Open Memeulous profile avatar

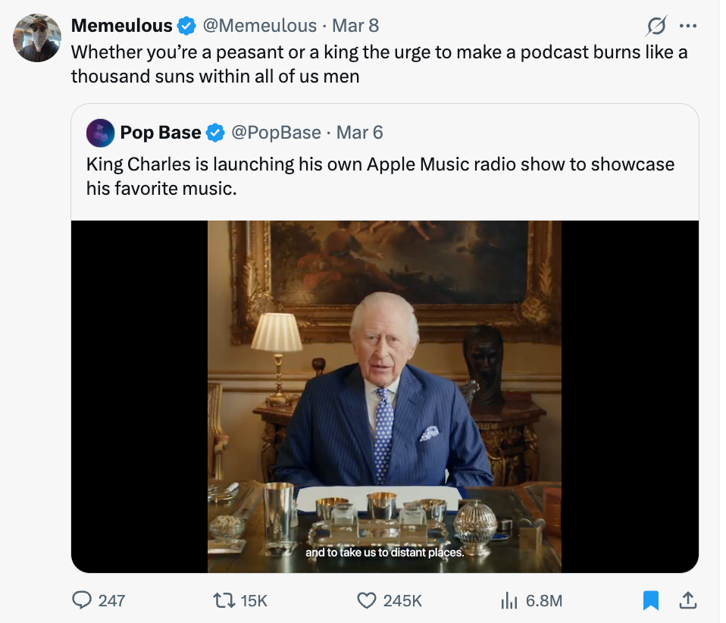pyautogui.click(x=37, y=37)
